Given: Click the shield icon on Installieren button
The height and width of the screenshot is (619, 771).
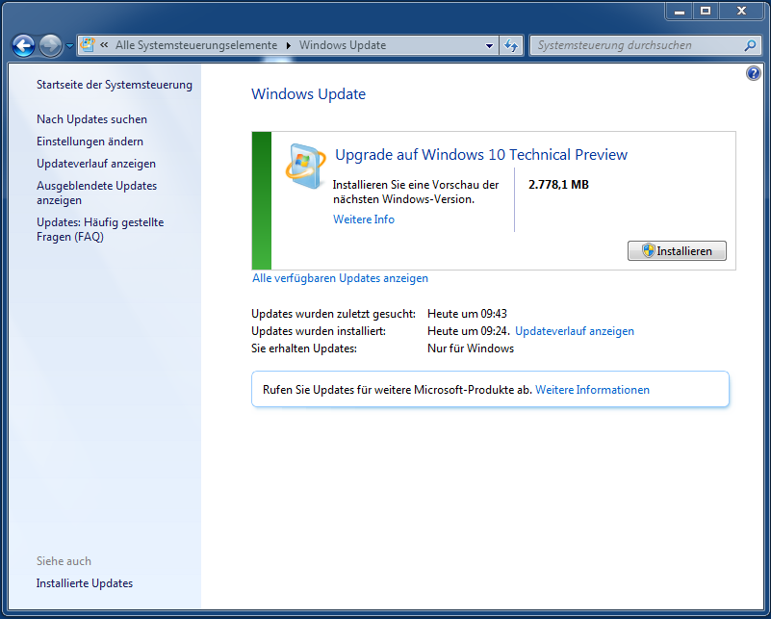Looking at the screenshot, I should click(648, 250).
